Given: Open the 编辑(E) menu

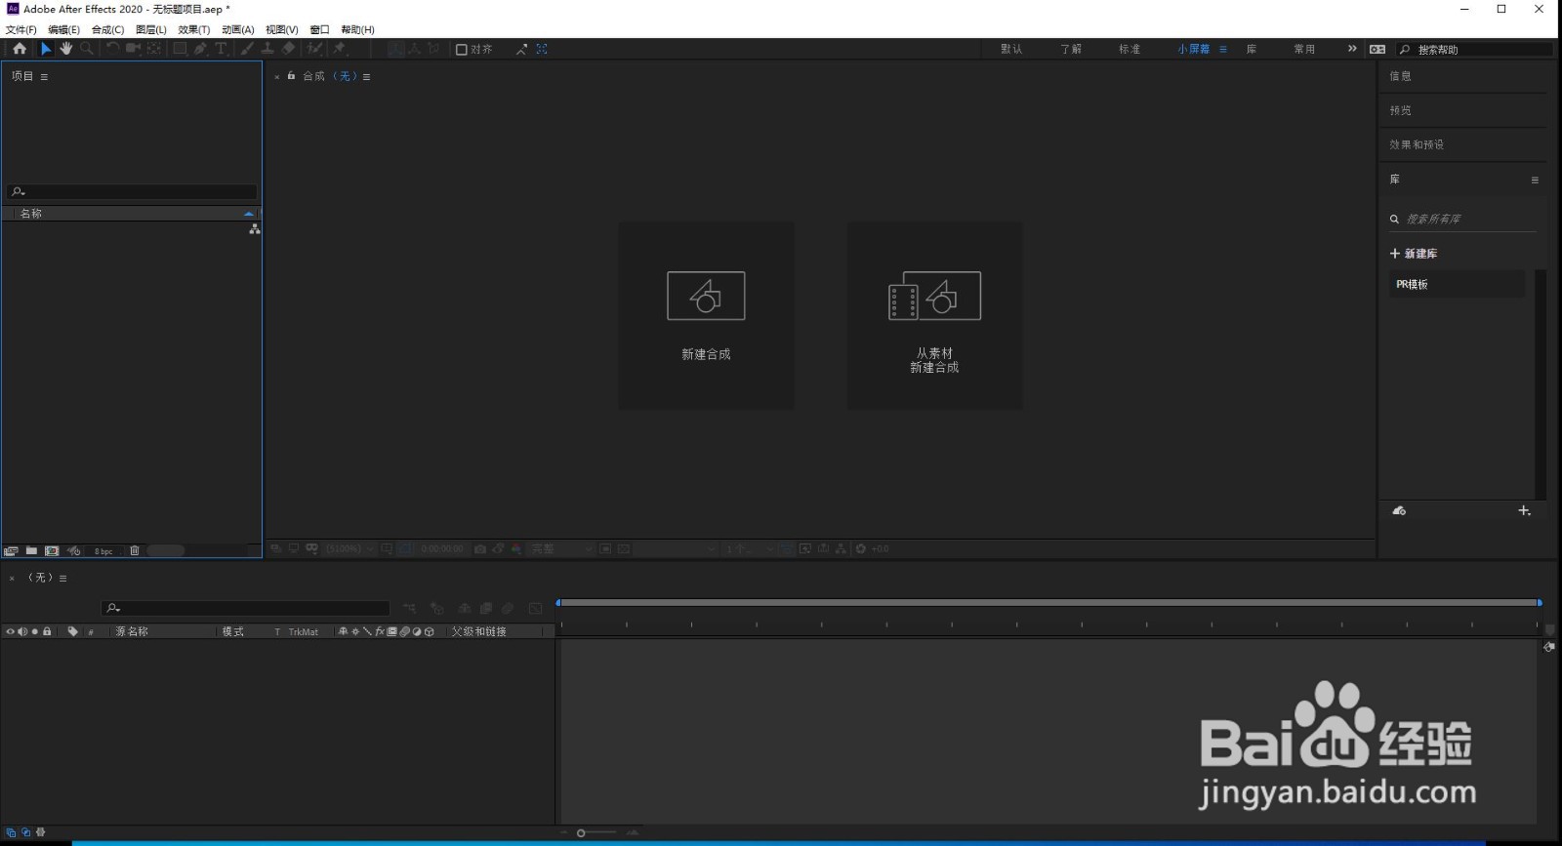Looking at the screenshot, I should pyautogui.click(x=64, y=30).
